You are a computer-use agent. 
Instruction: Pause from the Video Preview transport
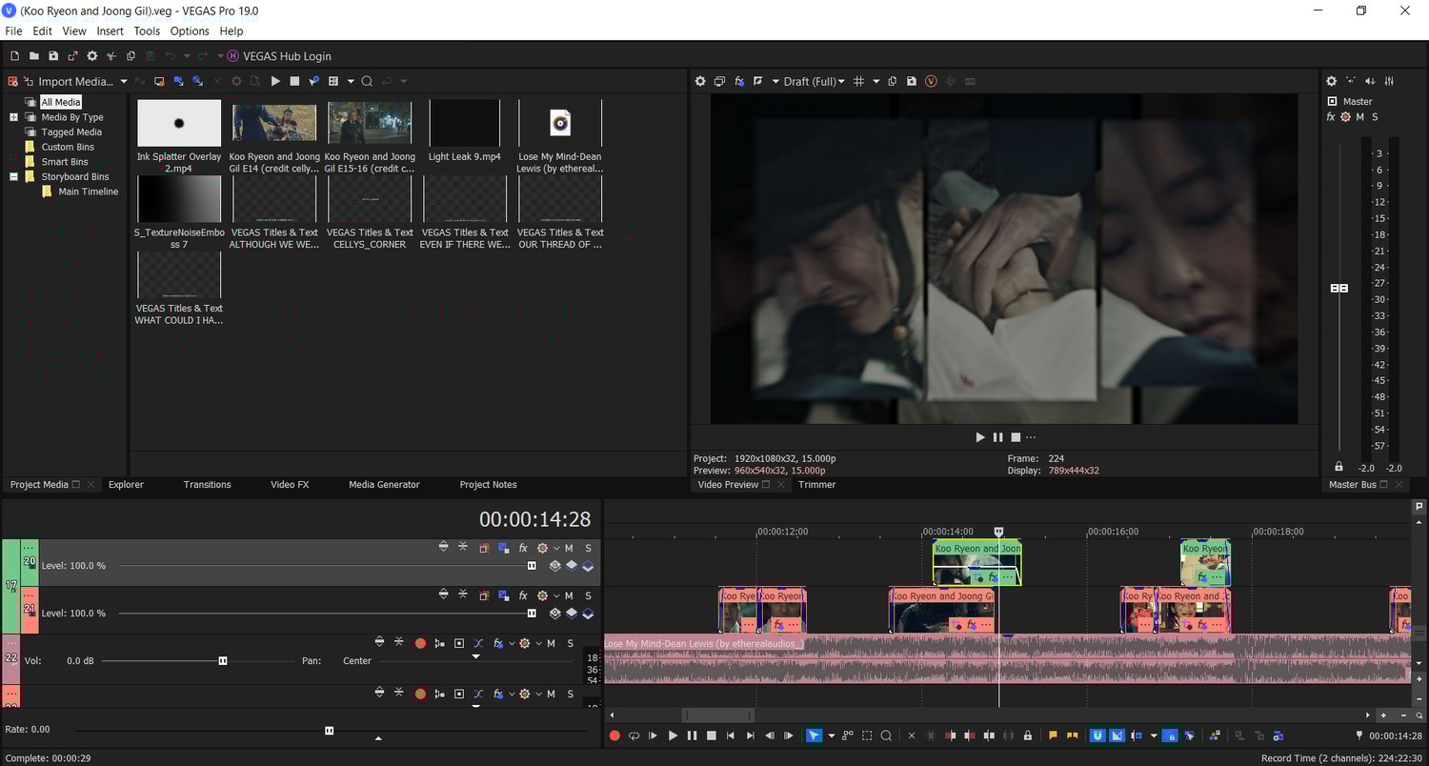pyautogui.click(x=997, y=437)
